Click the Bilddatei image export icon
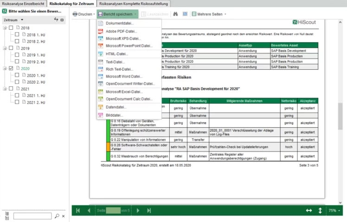 tap(101, 114)
